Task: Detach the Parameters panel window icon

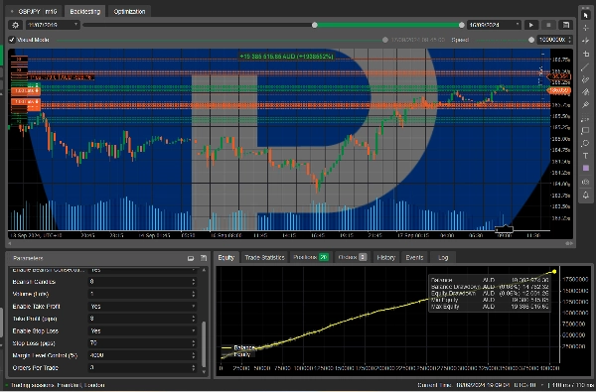Action: [191, 258]
